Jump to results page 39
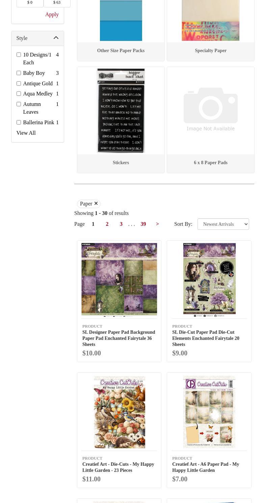Image resolution: width=265 pixels, height=503 pixels. [x=143, y=224]
